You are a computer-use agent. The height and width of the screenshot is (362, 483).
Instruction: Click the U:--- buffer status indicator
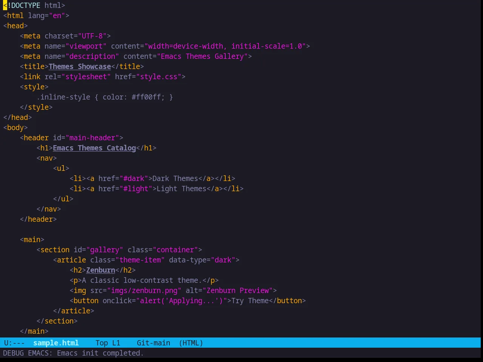tap(14, 343)
